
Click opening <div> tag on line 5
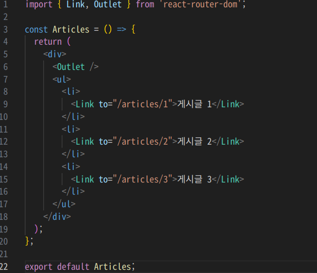(55, 54)
